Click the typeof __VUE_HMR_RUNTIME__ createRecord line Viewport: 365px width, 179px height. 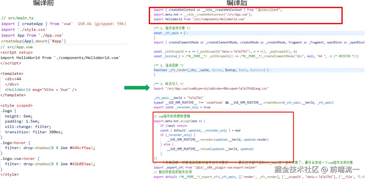[243, 103]
